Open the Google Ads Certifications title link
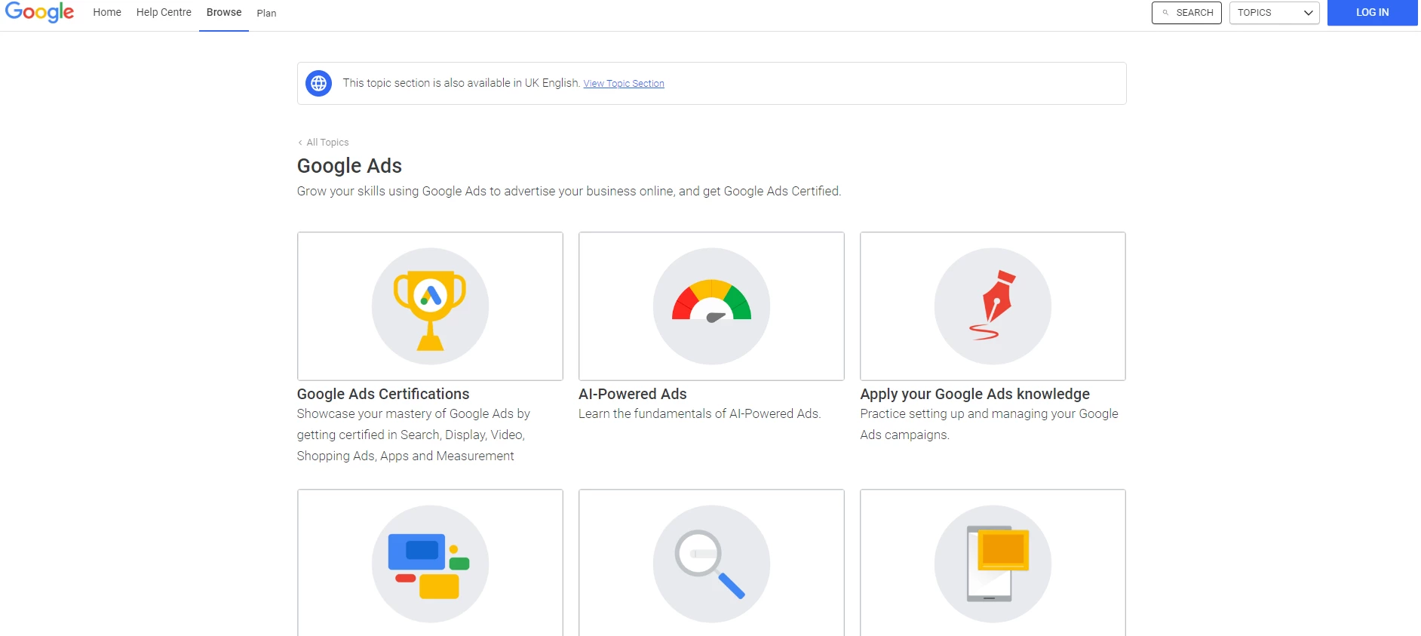1421x636 pixels. click(383, 394)
